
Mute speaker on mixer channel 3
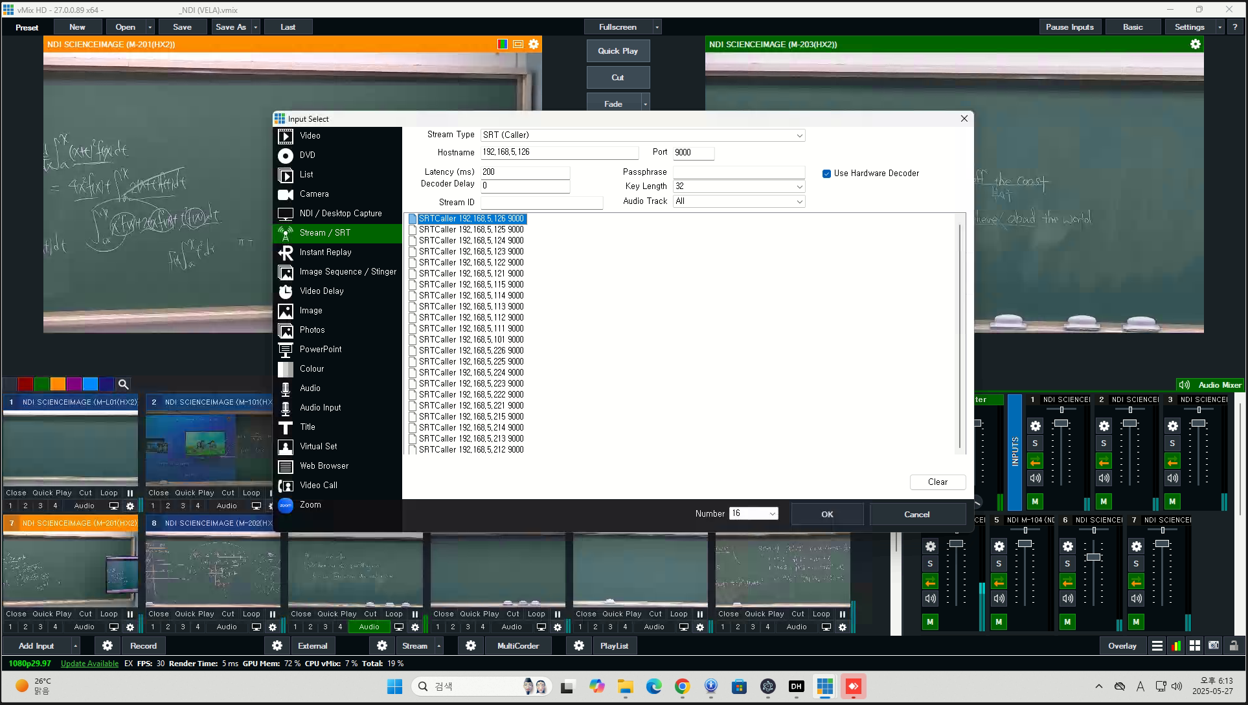coord(1173,478)
